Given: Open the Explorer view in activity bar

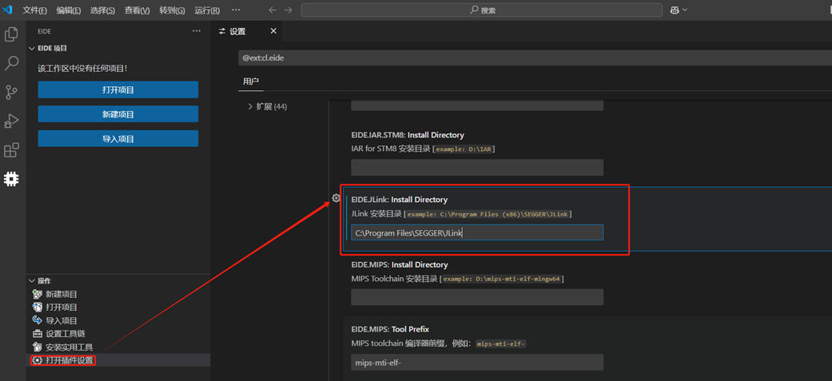Looking at the screenshot, I should [x=12, y=34].
